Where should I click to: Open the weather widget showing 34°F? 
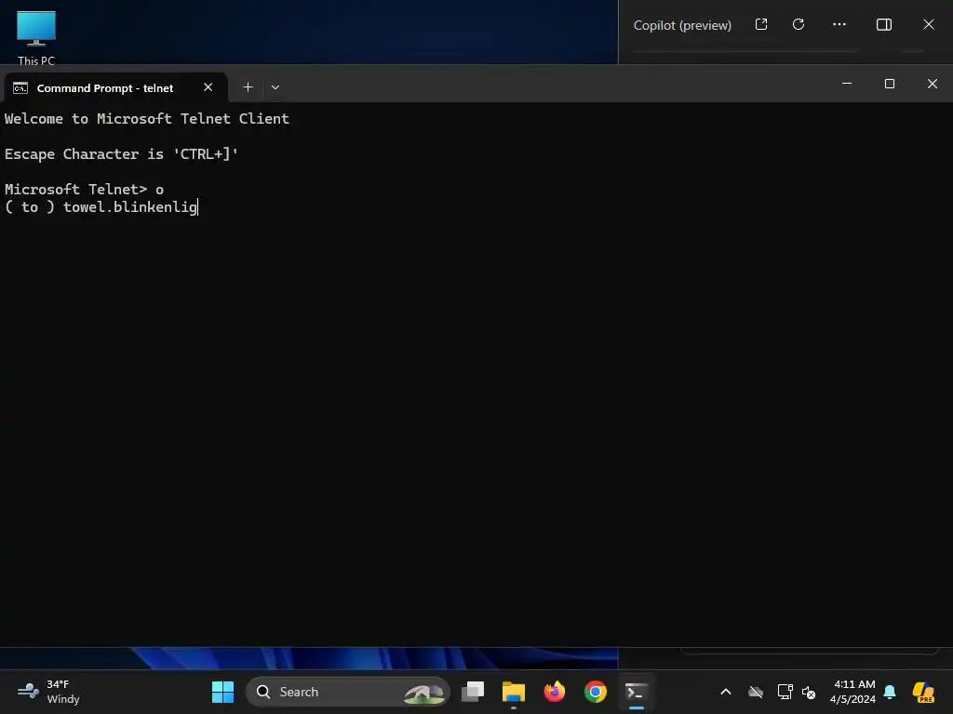[x=48, y=692]
